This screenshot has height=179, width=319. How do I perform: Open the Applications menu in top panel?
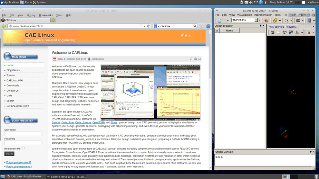point(10,2)
